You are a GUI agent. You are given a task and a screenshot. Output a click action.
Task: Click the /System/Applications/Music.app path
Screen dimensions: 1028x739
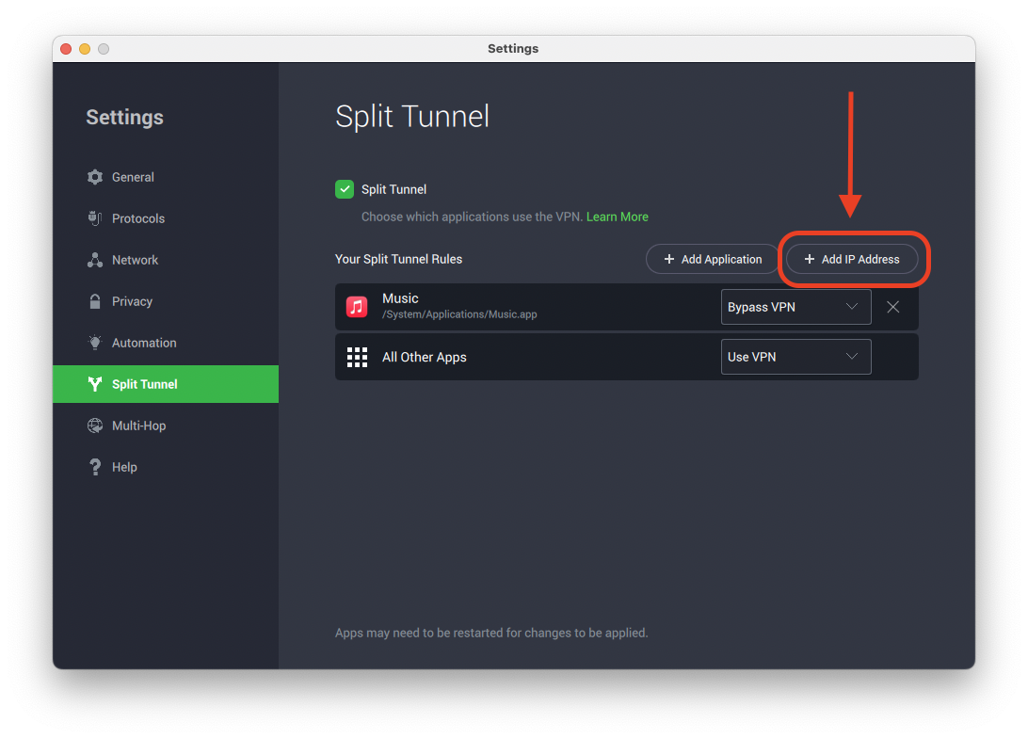(x=459, y=314)
